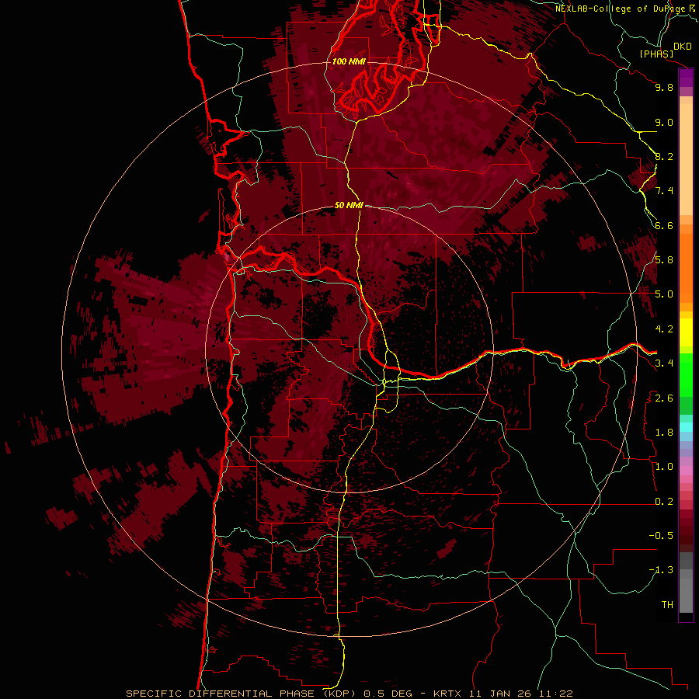The height and width of the screenshot is (699, 699).
Task: Click the bright green band of the color scale
Action: (x=686, y=374)
